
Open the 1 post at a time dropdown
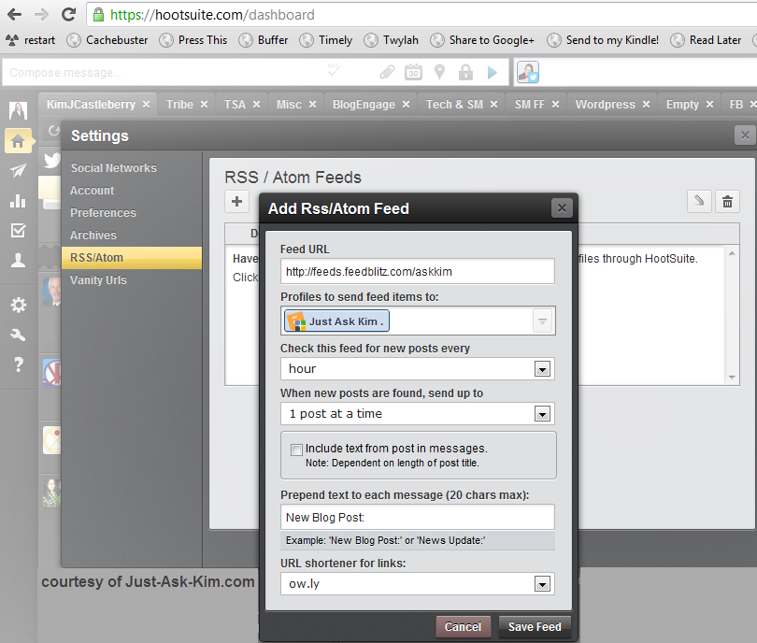tap(417, 414)
